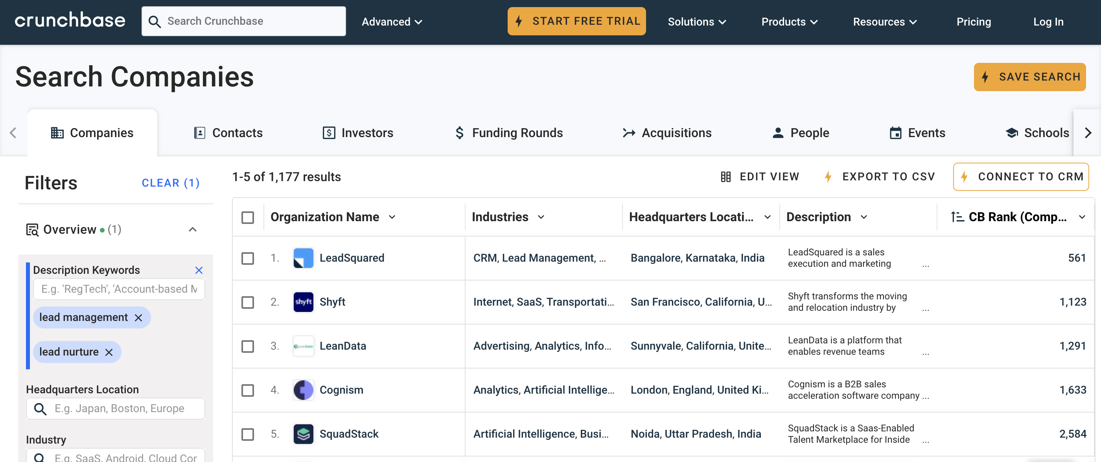The width and height of the screenshot is (1101, 462).
Task: Click START FREE TRIAL button
Action: 576,21
